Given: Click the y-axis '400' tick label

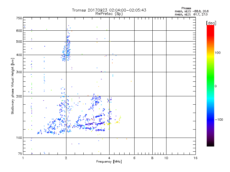Looking at the screenshot, I should [19, 55].
